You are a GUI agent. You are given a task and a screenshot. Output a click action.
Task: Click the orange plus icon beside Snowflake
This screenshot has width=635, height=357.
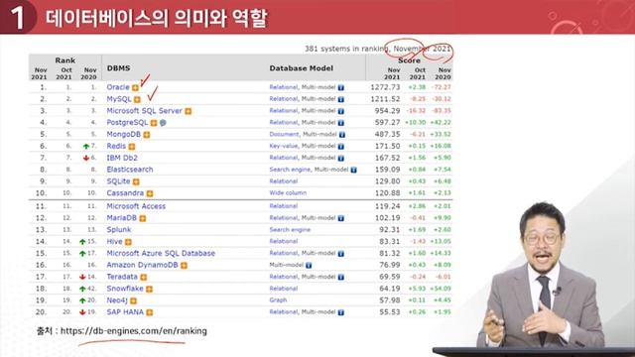click(x=149, y=289)
